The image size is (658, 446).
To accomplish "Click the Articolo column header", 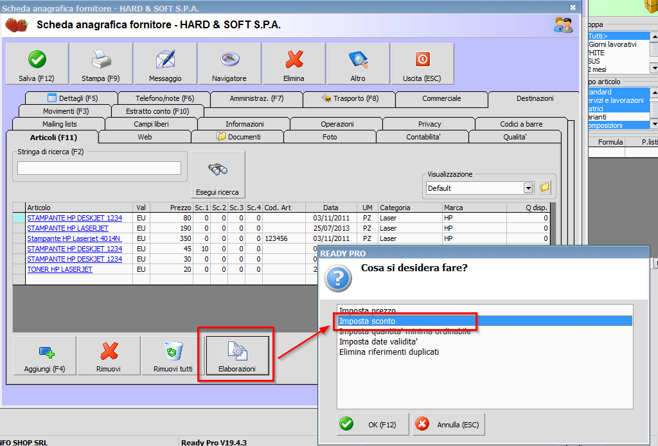I will pos(79,208).
